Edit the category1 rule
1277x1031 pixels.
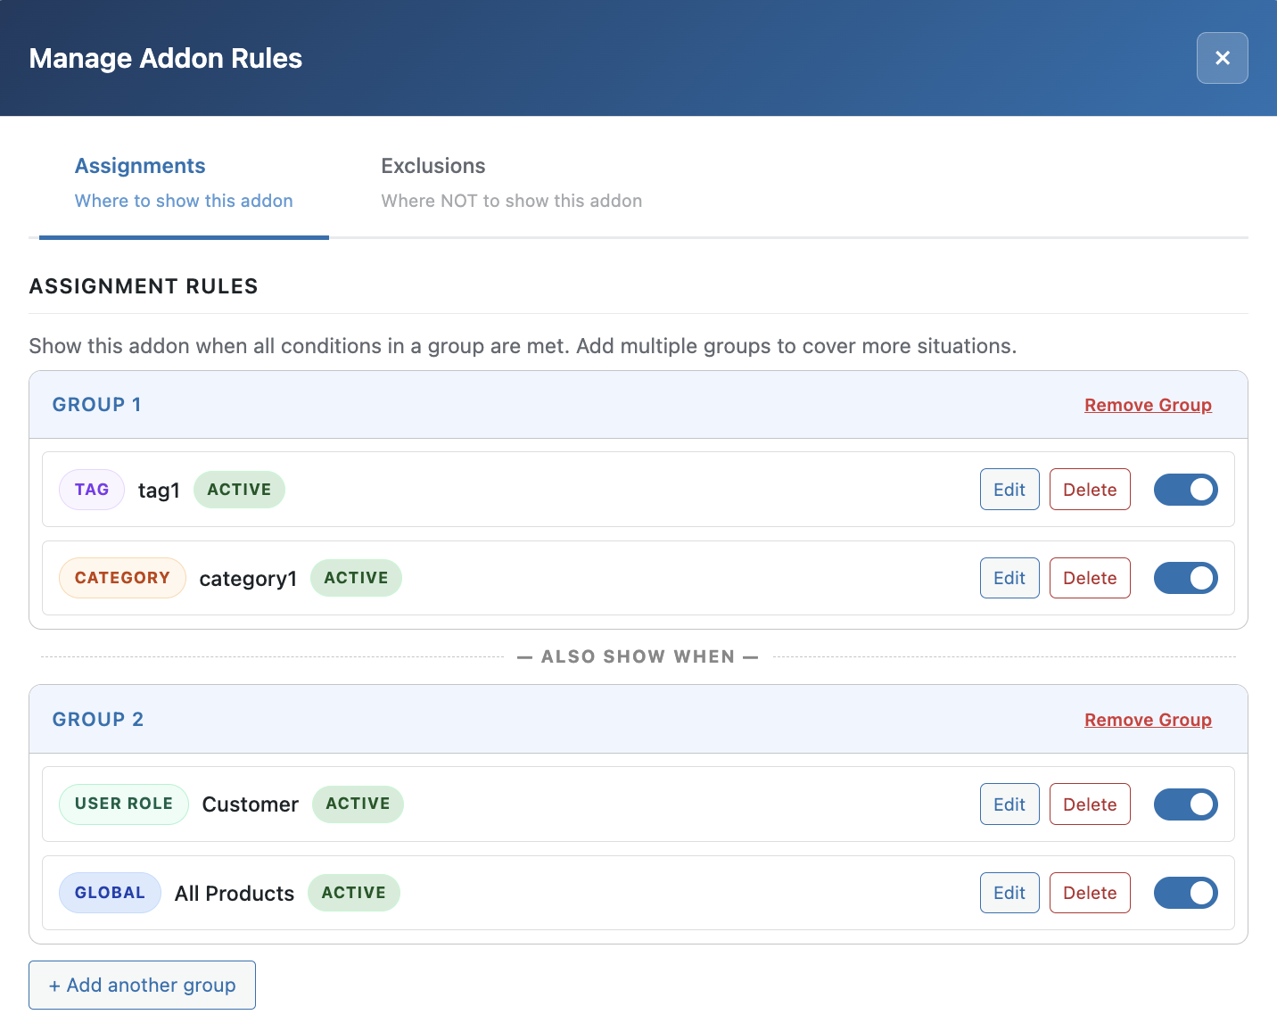[x=1009, y=578]
